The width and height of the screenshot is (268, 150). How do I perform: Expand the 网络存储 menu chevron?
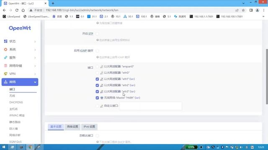coord(35,66)
